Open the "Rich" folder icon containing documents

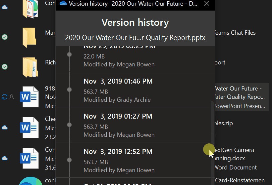point(30,66)
